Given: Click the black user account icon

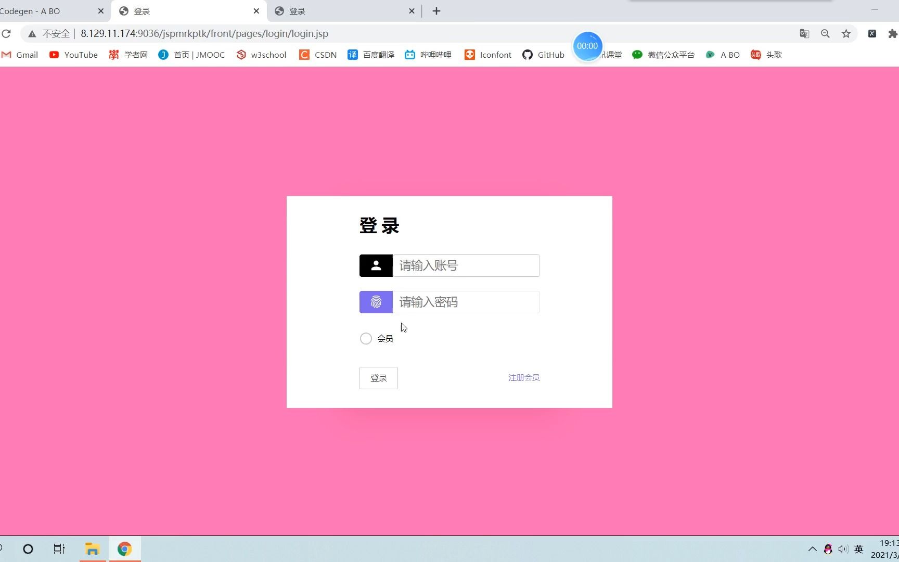Looking at the screenshot, I should (376, 266).
